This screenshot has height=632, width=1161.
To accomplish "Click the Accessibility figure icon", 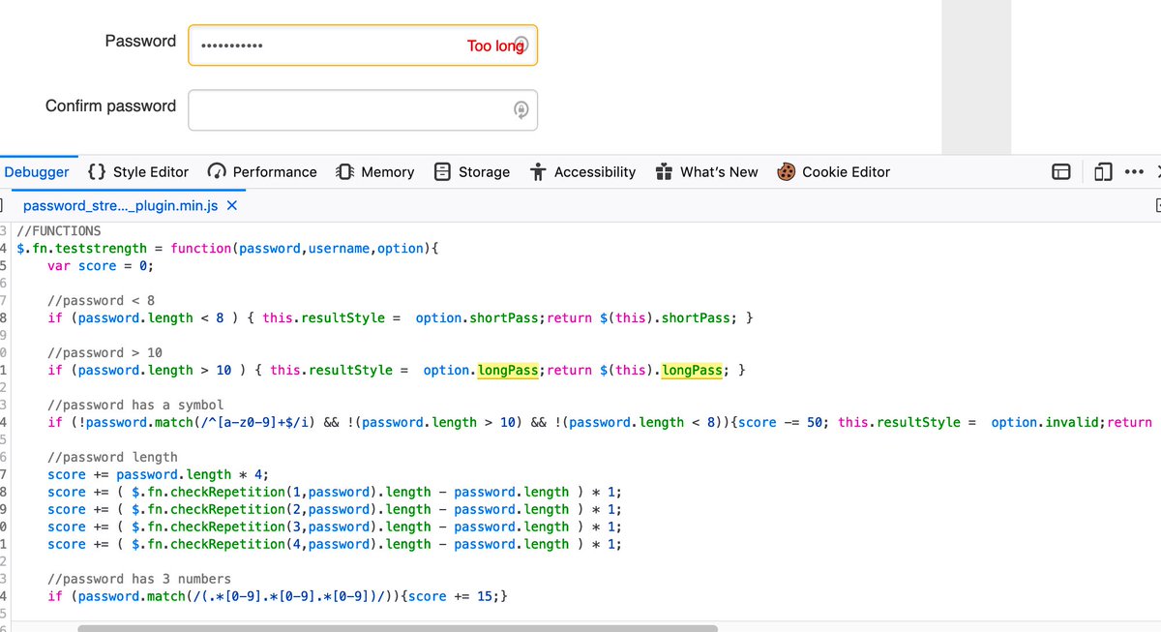I will (539, 171).
